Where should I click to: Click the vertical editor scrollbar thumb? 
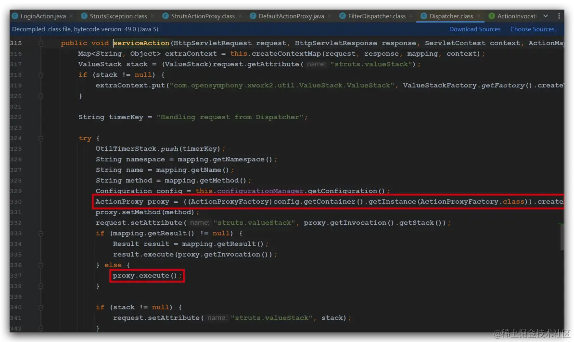562,237
